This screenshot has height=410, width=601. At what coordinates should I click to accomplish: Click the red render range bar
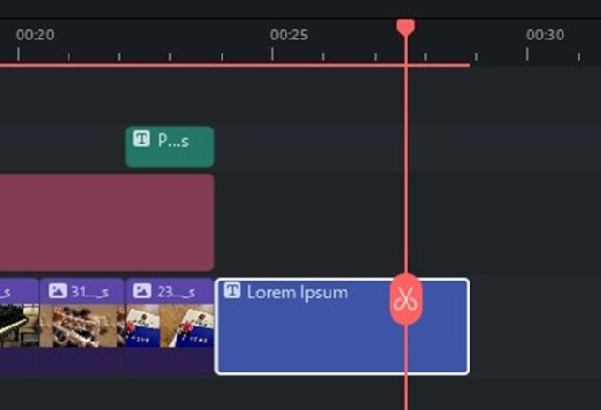(x=235, y=65)
